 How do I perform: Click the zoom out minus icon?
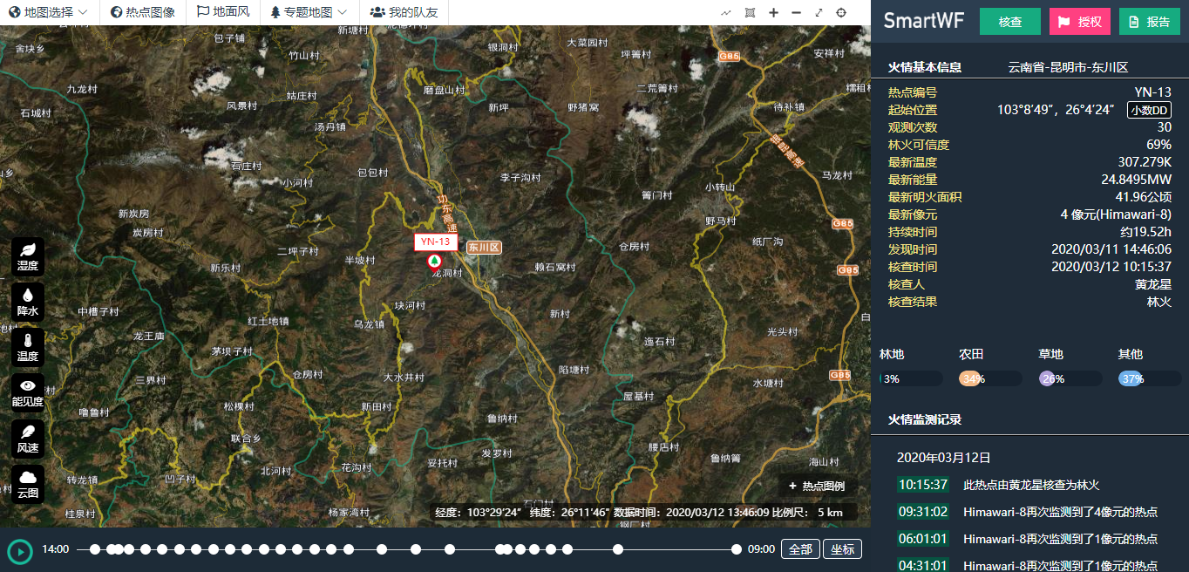click(796, 12)
